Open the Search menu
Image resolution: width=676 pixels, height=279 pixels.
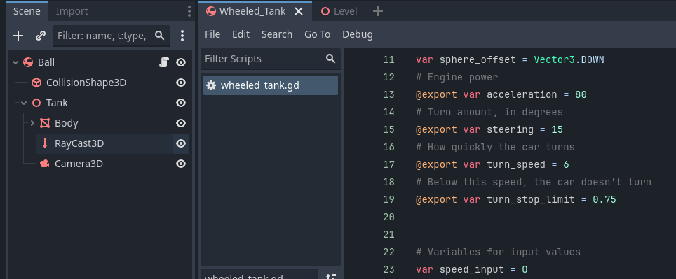277,34
